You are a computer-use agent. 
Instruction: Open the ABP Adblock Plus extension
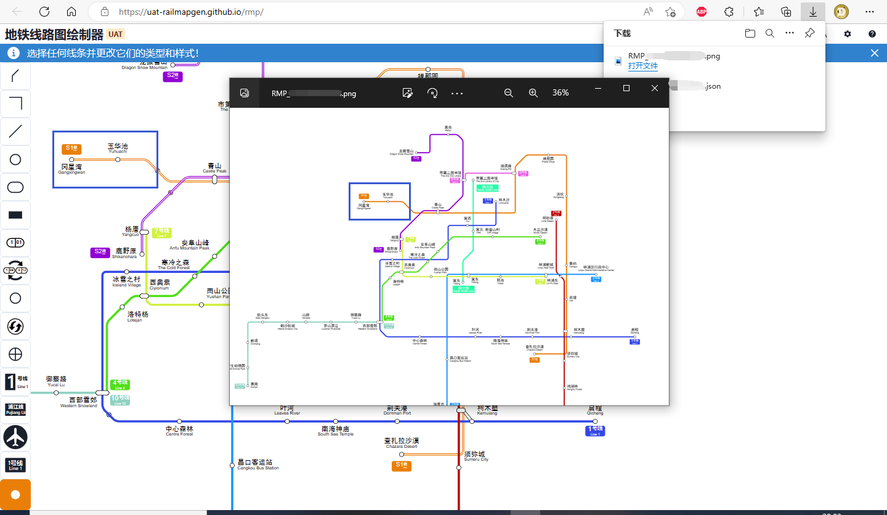(x=701, y=12)
